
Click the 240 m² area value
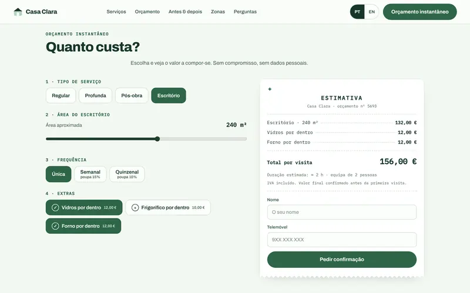coord(236,125)
